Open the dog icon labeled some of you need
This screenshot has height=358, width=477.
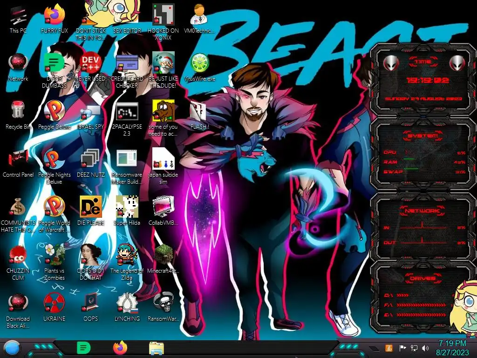(163, 119)
